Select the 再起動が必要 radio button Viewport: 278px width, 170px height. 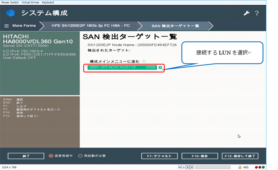click(80, 156)
